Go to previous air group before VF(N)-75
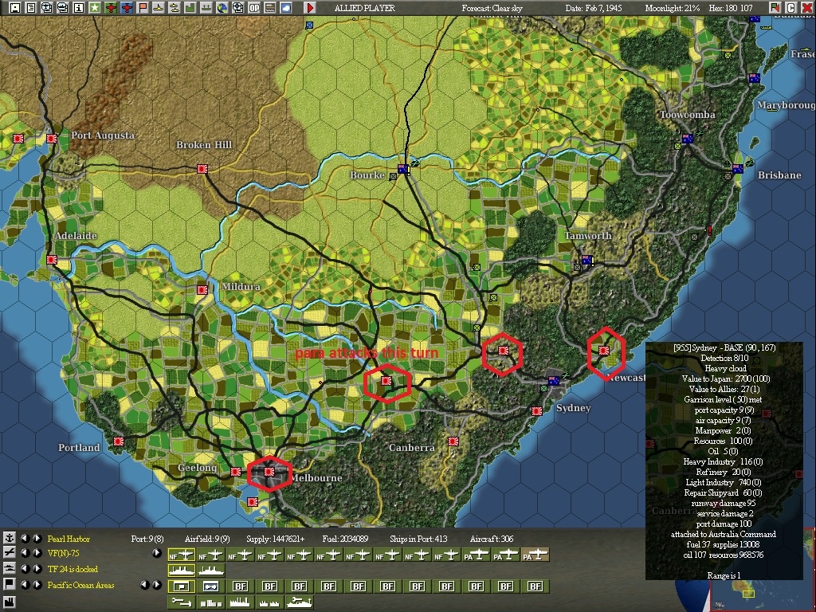This screenshot has width=816, height=612. (25, 553)
